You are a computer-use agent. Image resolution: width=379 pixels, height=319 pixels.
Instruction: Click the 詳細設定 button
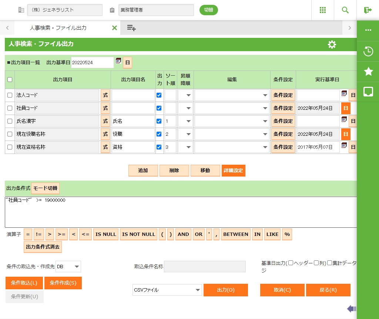[233, 171]
